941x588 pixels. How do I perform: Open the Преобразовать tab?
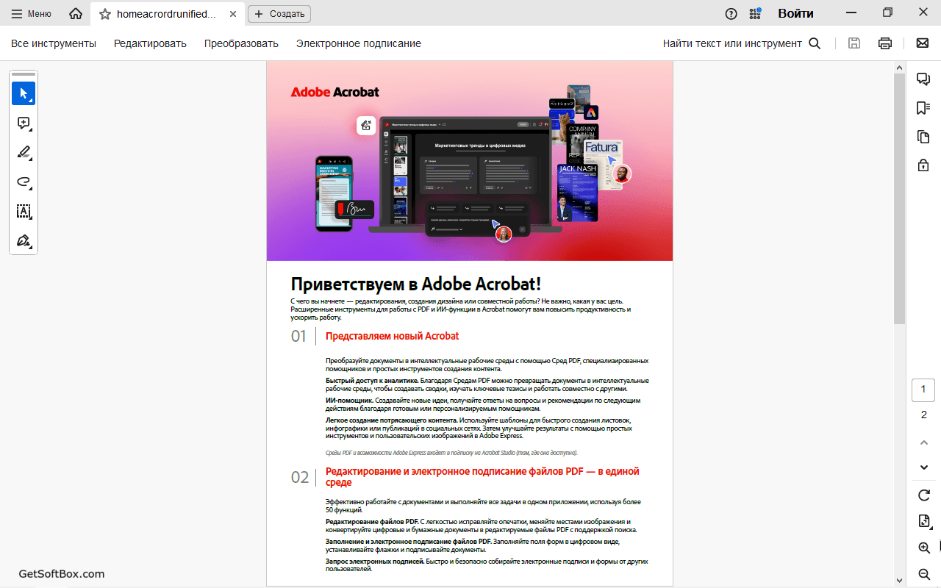coord(241,43)
